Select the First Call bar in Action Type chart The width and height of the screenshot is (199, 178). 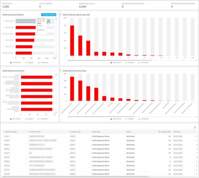click(x=112, y=99)
